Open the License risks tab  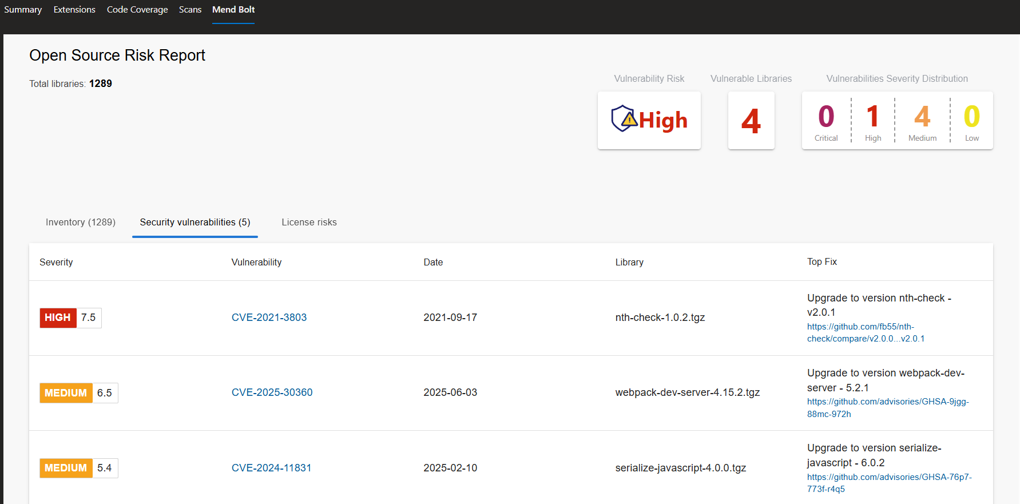pyautogui.click(x=309, y=222)
